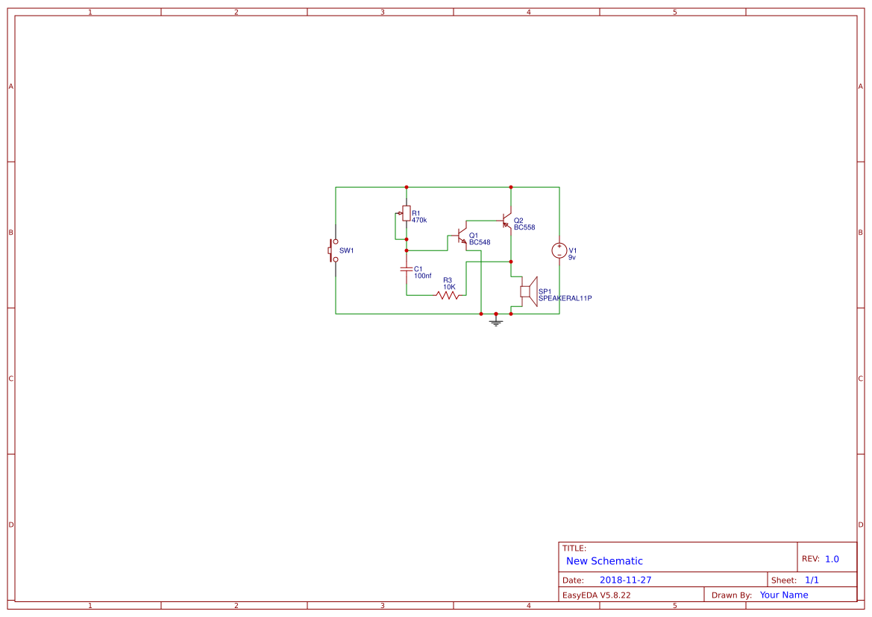Select the Q1 BC548 transistor symbol

461,237
